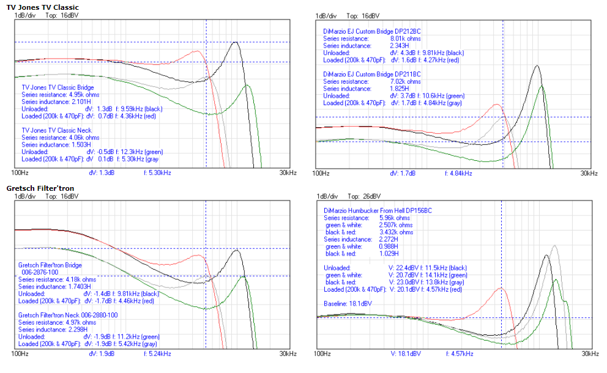Click the '2.507k ohms' green & white value
This screenshot has height=373, width=607.
(396, 225)
